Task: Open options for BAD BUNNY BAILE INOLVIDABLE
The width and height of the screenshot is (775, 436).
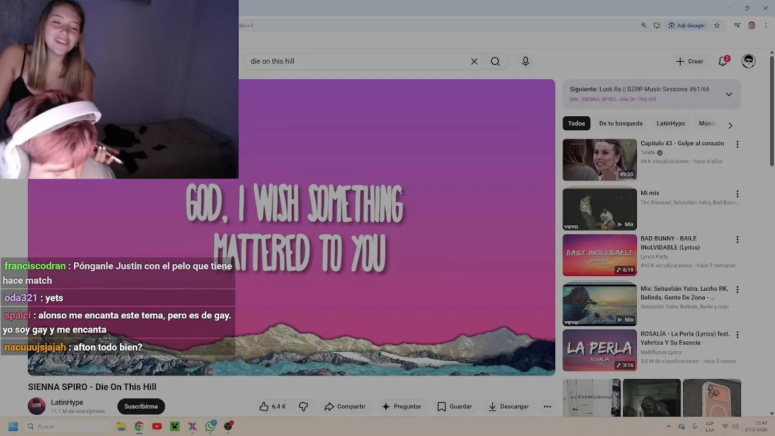Action: [x=737, y=239]
